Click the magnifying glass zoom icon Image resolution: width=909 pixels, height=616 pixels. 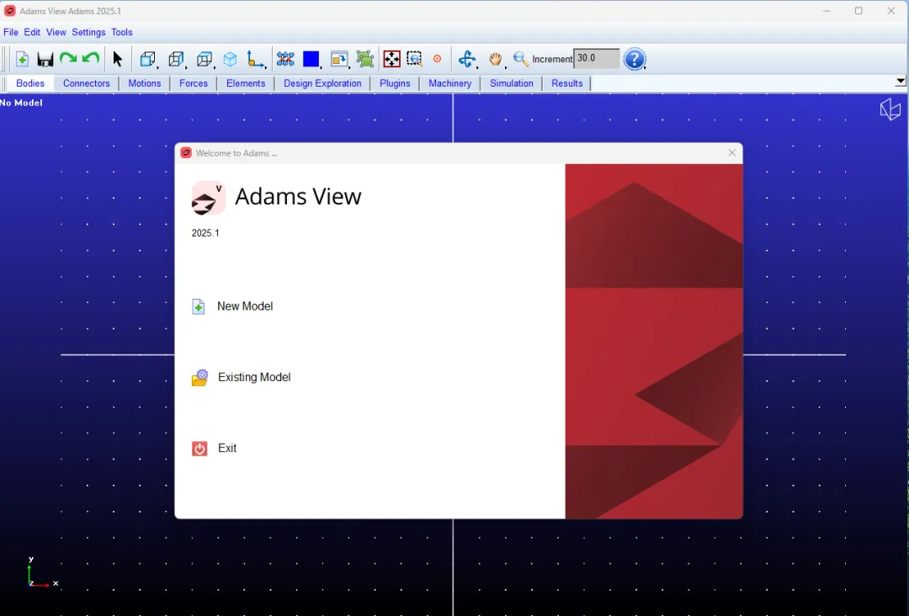pos(521,59)
